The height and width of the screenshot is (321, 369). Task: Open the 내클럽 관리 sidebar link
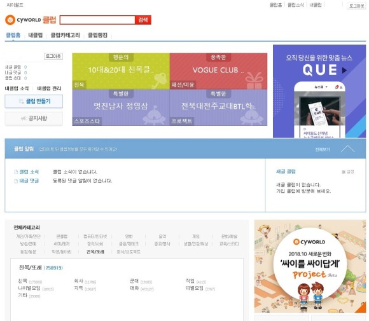pyautogui.click(x=49, y=88)
